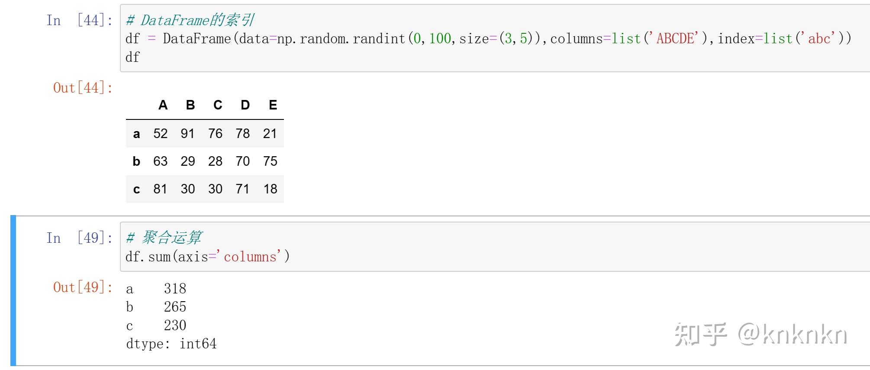Click the In [49] cell prompt
This screenshot has width=870, height=370.
[79, 238]
